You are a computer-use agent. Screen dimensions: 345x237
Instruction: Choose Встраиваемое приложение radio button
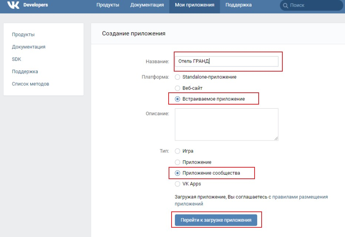(x=178, y=99)
